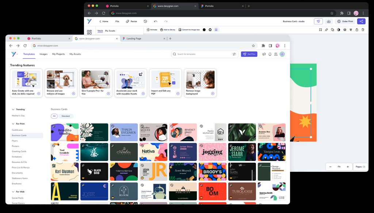Click search filter sliders icon
This screenshot has width=374, height=213.
point(234,54)
